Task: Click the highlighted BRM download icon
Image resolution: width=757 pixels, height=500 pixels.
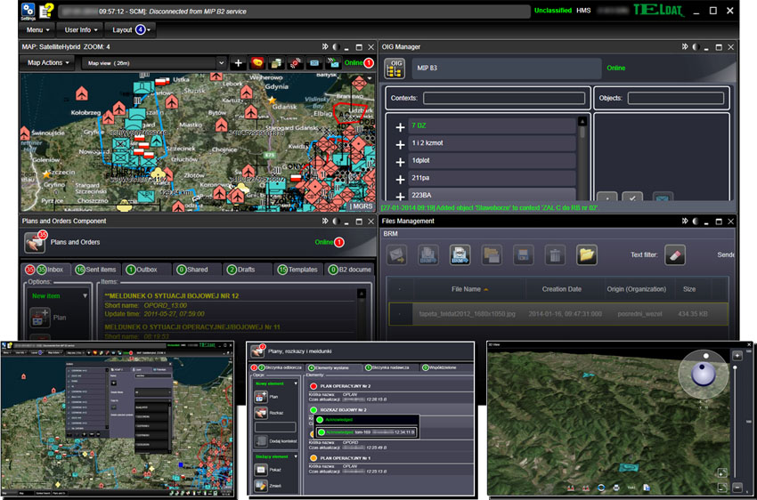Action: [x=460, y=254]
